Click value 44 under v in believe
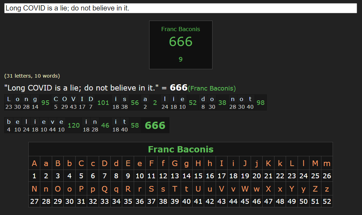 (x=53, y=129)
